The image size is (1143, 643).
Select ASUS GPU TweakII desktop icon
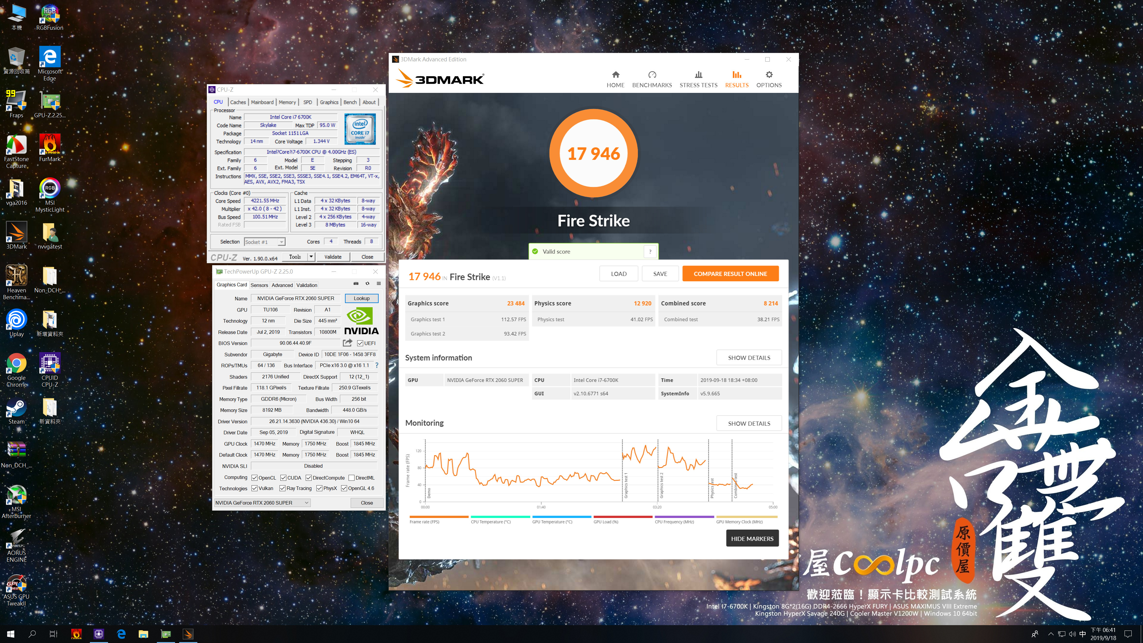(16, 589)
